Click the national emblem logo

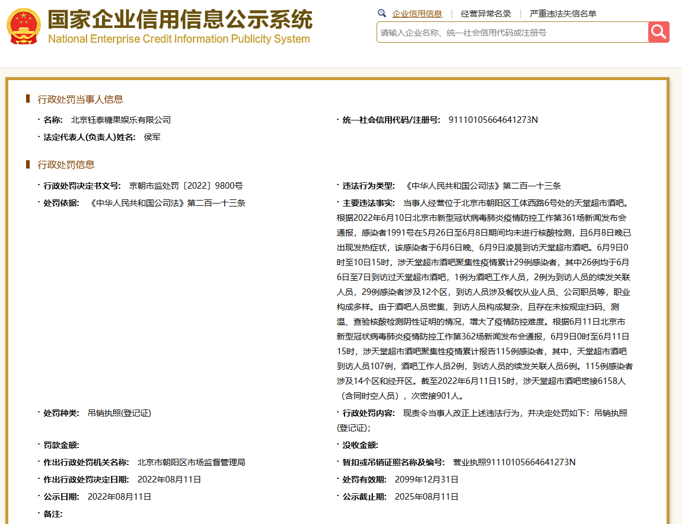[24, 26]
